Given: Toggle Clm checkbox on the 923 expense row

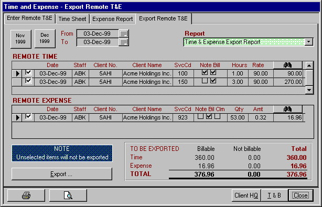Looking at the screenshot, I should (217, 116).
